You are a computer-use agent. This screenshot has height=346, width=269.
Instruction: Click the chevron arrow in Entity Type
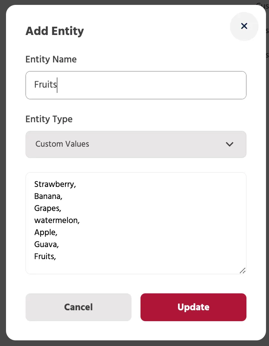[230, 144]
